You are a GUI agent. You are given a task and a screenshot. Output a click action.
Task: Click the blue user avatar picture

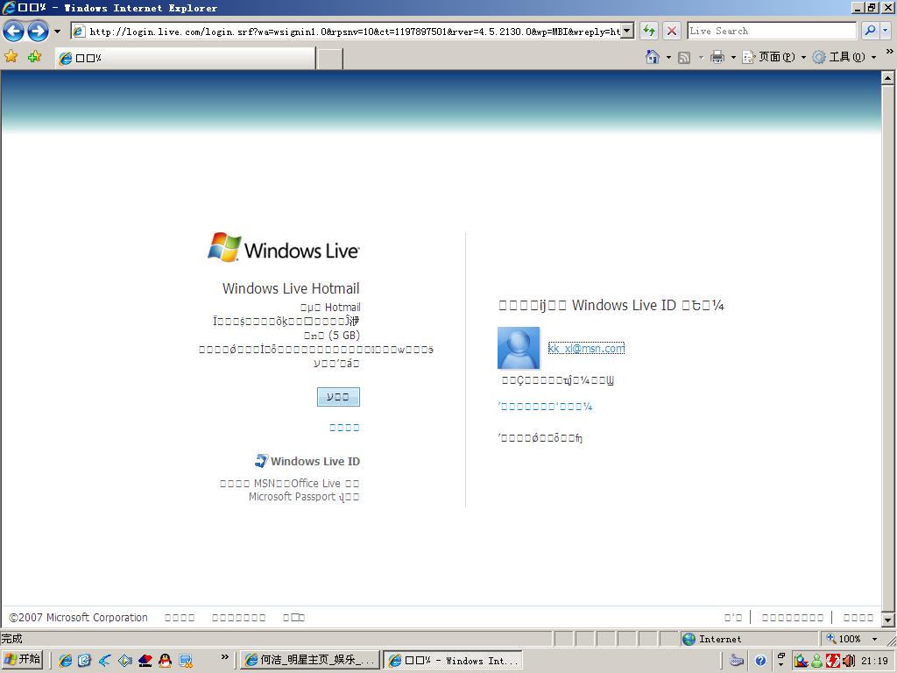point(519,348)
